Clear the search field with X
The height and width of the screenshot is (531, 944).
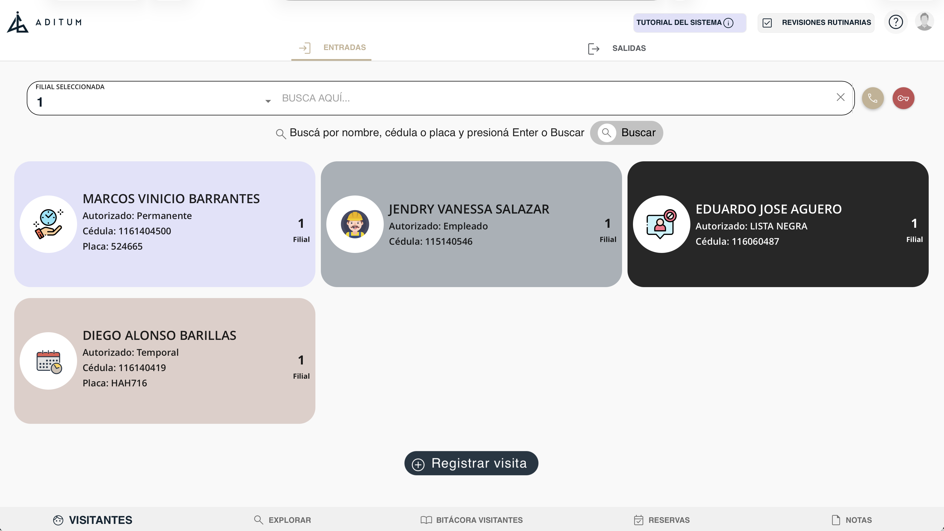(841, 97)
